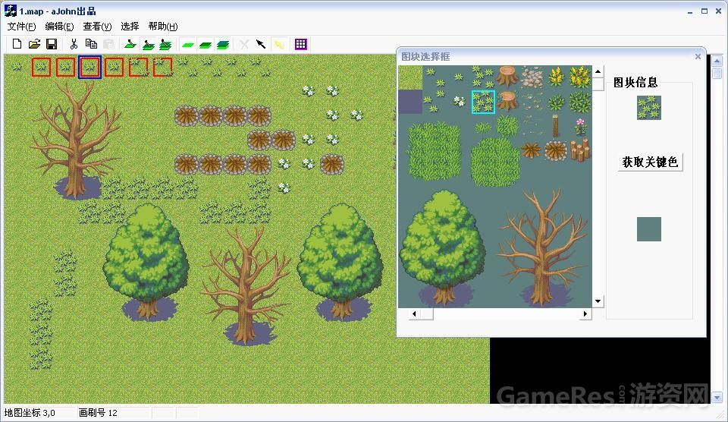Click the gray-teal key color swatch
728x422 pixels.
648,228
